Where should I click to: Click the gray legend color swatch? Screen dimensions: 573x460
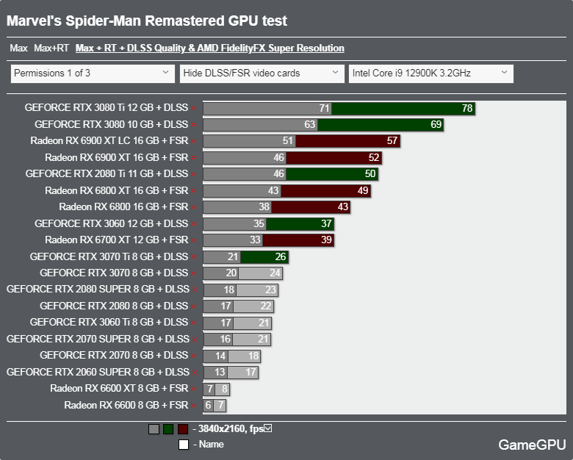(154, 429)
